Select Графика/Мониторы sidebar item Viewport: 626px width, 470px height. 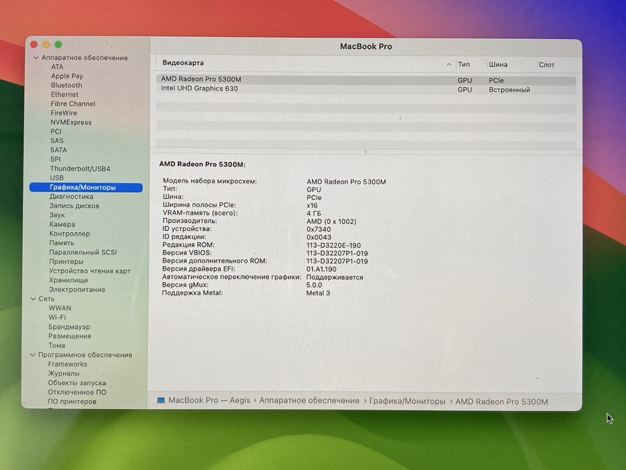coord(86,187)
